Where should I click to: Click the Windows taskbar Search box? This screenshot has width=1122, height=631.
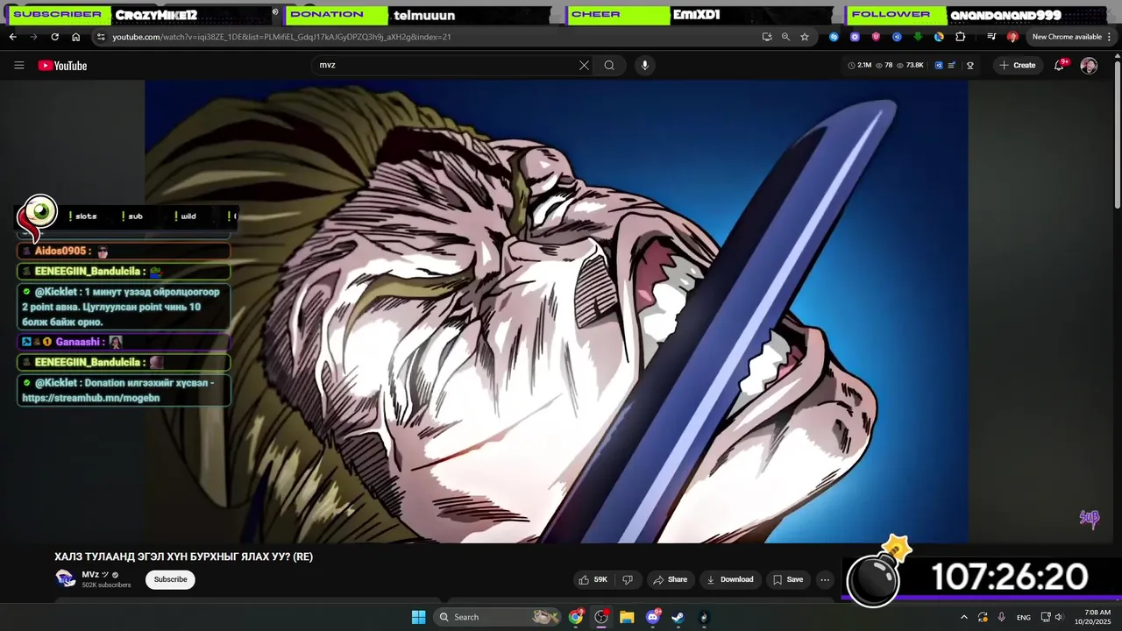pos(497,617)
